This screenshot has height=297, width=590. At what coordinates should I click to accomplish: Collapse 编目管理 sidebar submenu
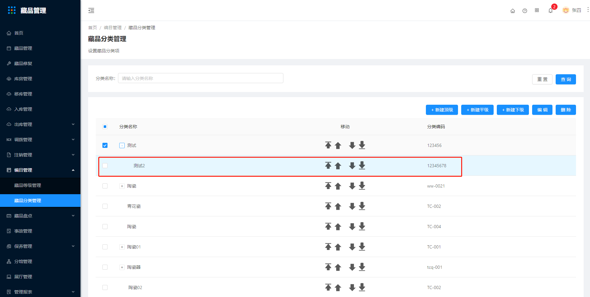(40, 170)
